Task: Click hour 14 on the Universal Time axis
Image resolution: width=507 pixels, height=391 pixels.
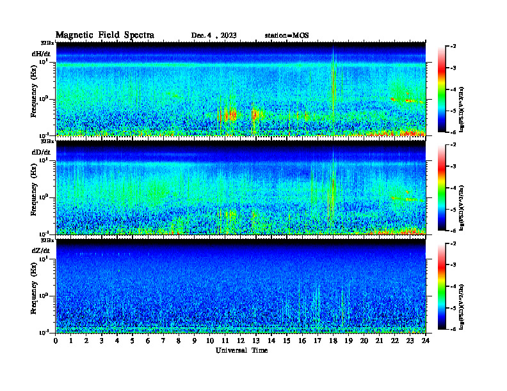Action: (x=271, y=341)
